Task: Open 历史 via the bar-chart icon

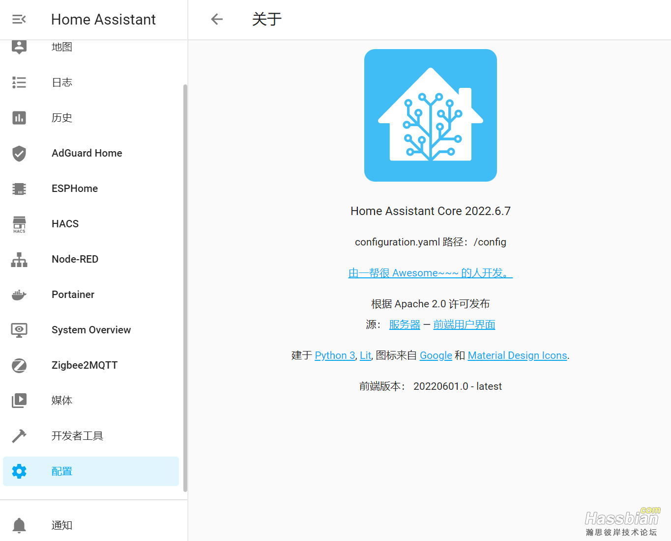Action: coord(19,118)
